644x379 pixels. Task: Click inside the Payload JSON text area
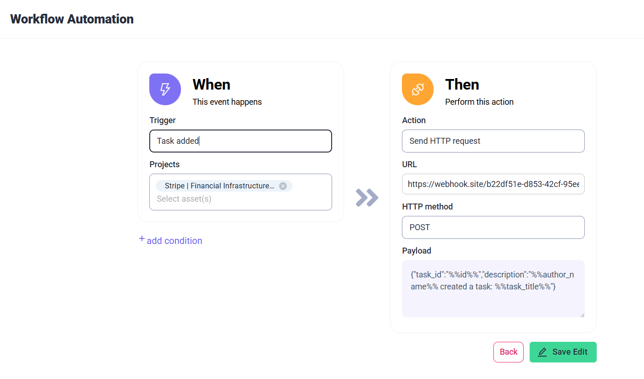(493, 294)
